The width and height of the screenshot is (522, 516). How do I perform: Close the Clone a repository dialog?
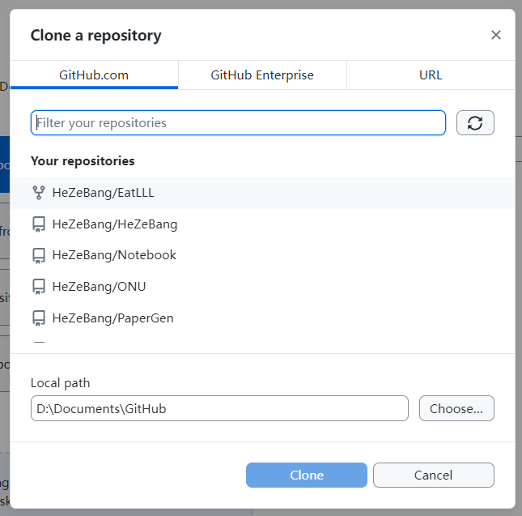(496, 35)
